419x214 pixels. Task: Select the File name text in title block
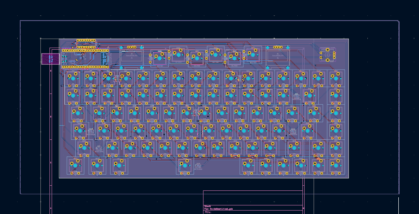[220, 208]
